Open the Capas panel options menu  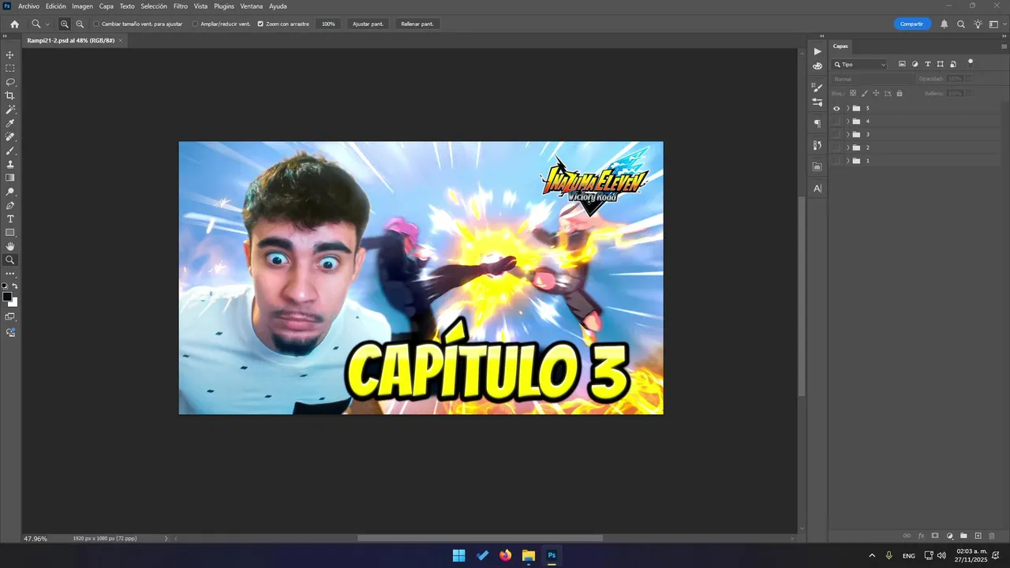[1002, 46]
